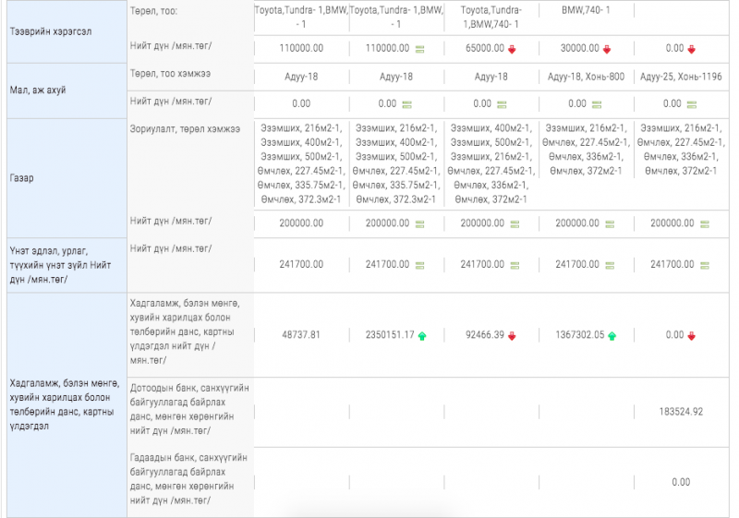Click the green up arrow beside 1367302.05
Image resolution: width=739 pixels, height=518 pixels.
612,335
